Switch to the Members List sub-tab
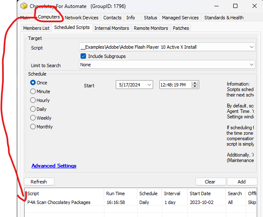 coord(36,28)
